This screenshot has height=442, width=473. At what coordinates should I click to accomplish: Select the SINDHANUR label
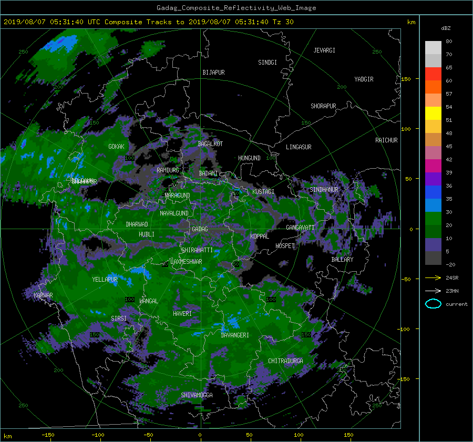point(324,190)
